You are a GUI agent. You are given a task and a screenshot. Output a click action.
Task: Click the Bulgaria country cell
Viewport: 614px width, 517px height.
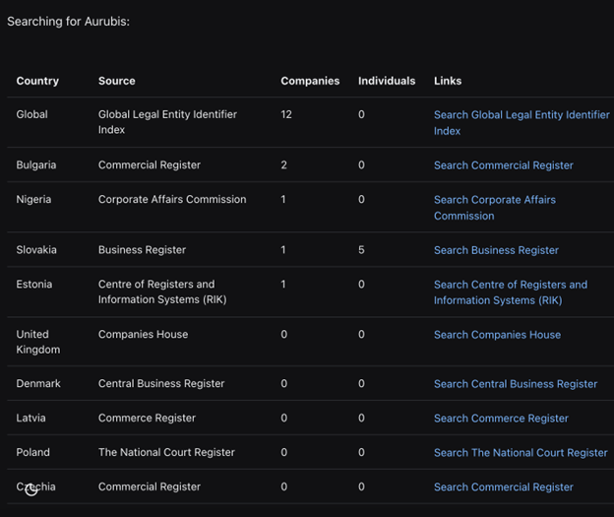(36, 165)
